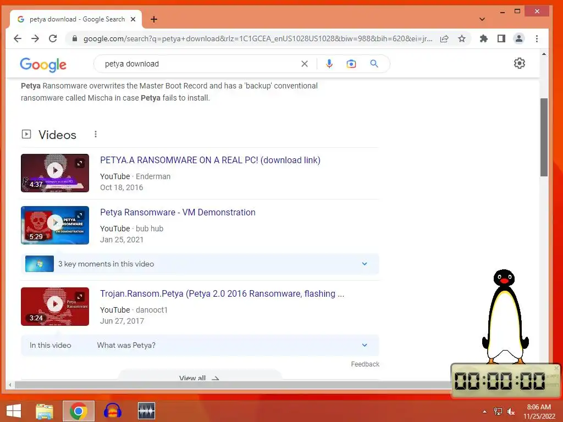Clear the search box with the X
This screenshot has width=563, height=422.
[x=305, y=64]
